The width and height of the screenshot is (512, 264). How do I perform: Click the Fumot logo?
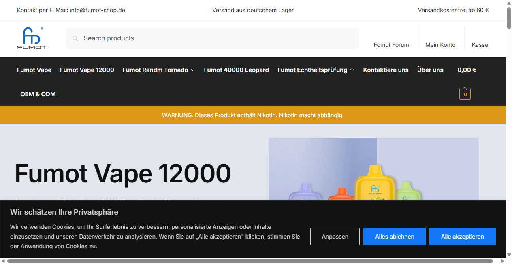(x=32, y=38)
